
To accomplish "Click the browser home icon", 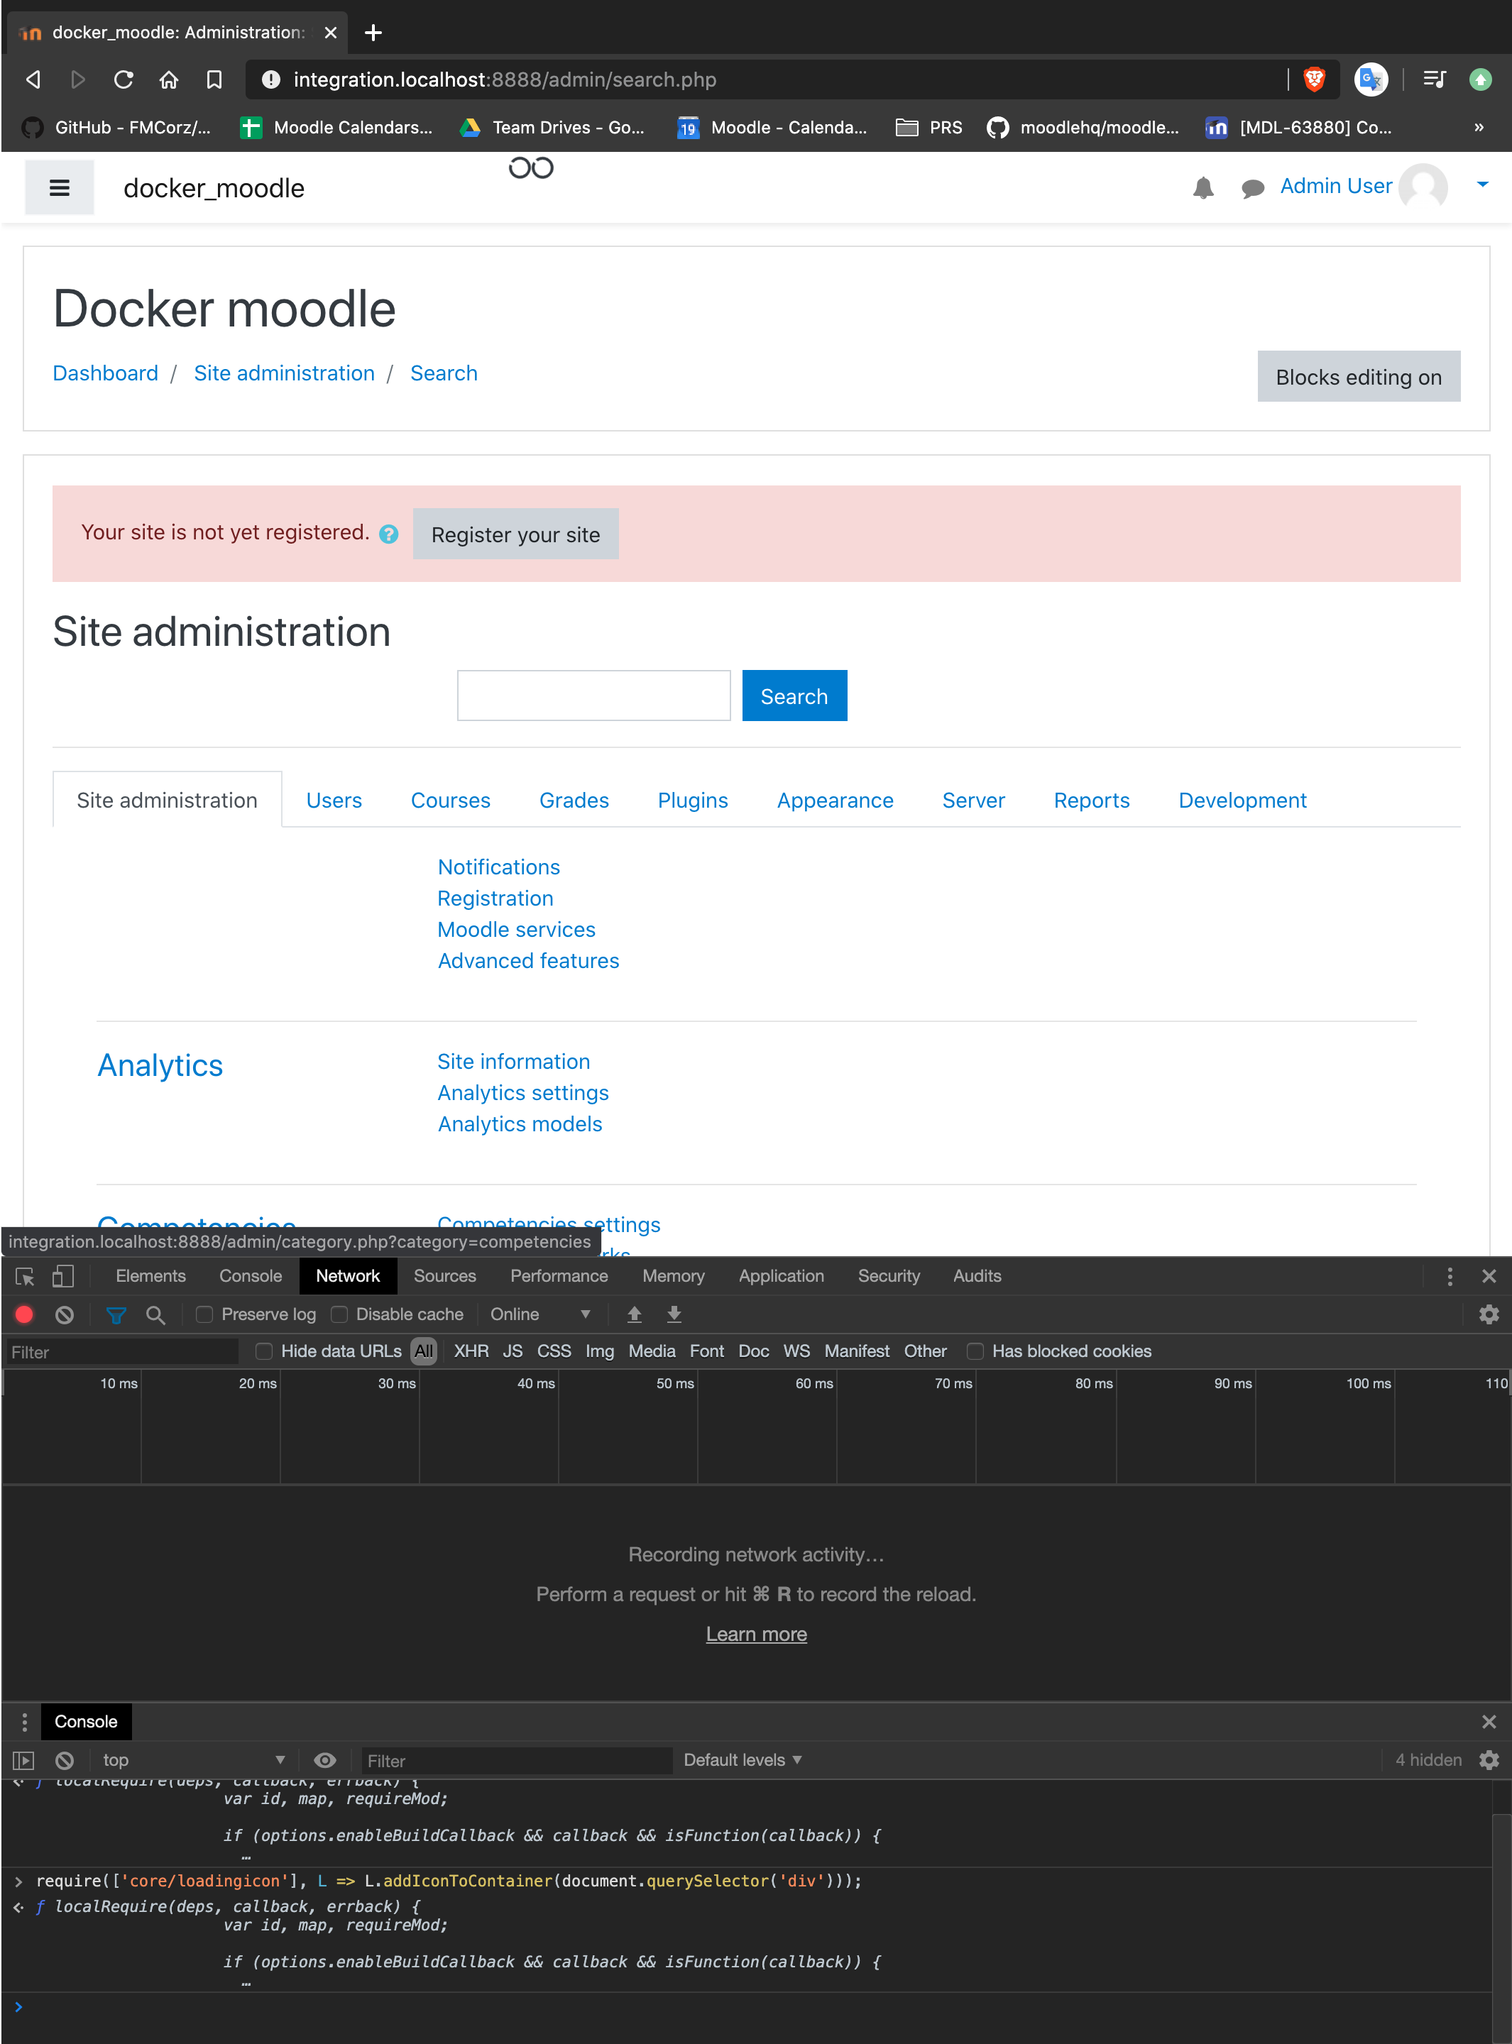I will 168,79.
